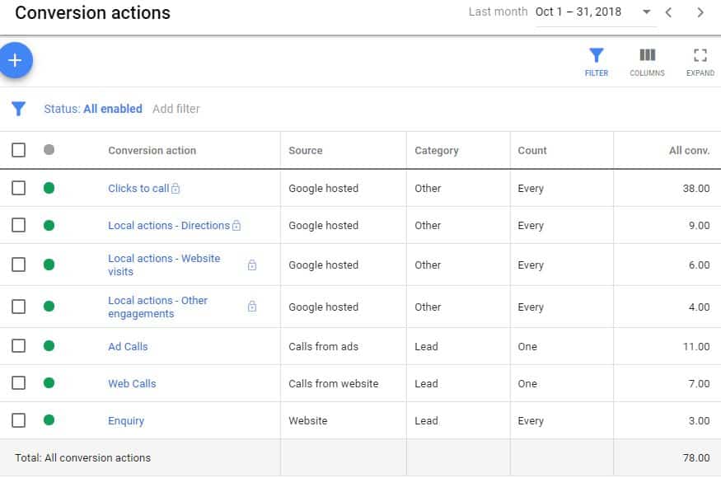Check the Clicks to call row checkbox
The width and height of the screenshot is (721, 478).
(18, 188)
